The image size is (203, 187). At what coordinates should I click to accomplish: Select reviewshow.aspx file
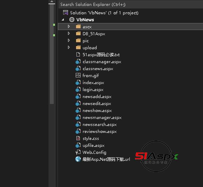(x=99, y=132)
